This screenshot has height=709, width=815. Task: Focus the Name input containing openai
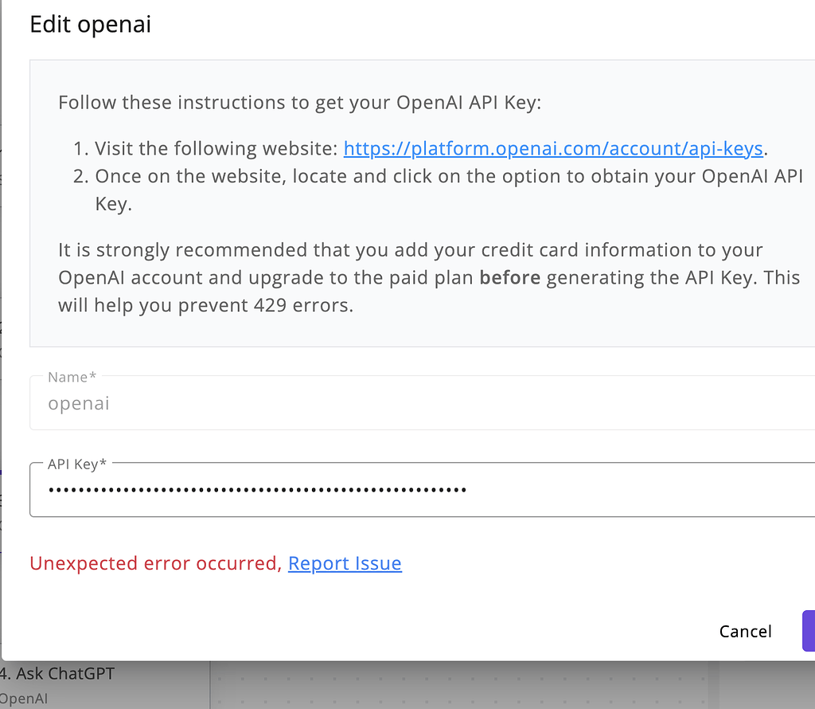point(239,403)
